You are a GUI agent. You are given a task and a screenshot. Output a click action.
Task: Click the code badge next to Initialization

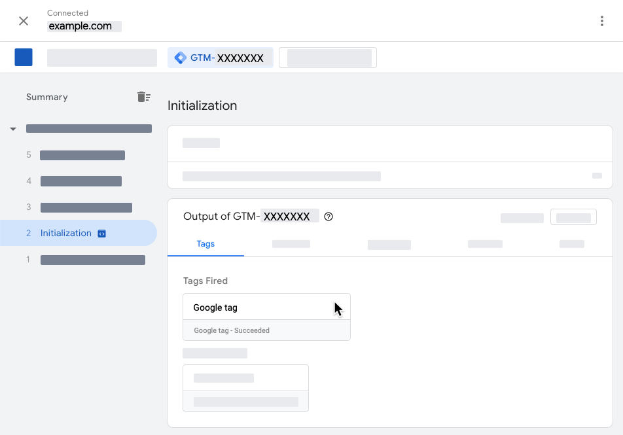pos(101,234)
